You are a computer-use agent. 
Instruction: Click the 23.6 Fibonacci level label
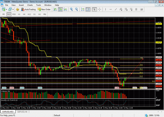pyautogui.click(x=141, y=65)
